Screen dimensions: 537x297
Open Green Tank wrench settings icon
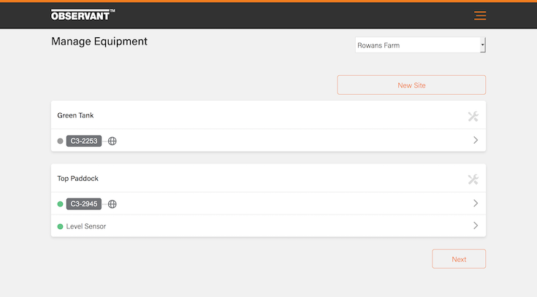click(x=473, y=116)
